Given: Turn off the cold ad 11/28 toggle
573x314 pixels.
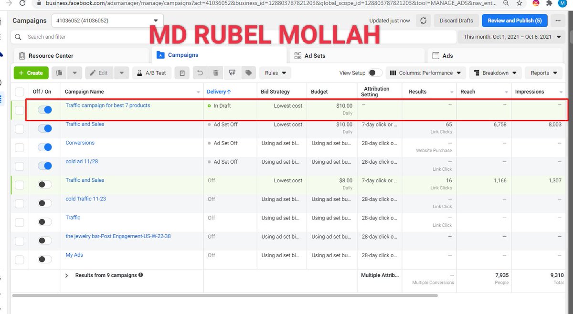Looking at the screenshot, I should click(45, 166).
